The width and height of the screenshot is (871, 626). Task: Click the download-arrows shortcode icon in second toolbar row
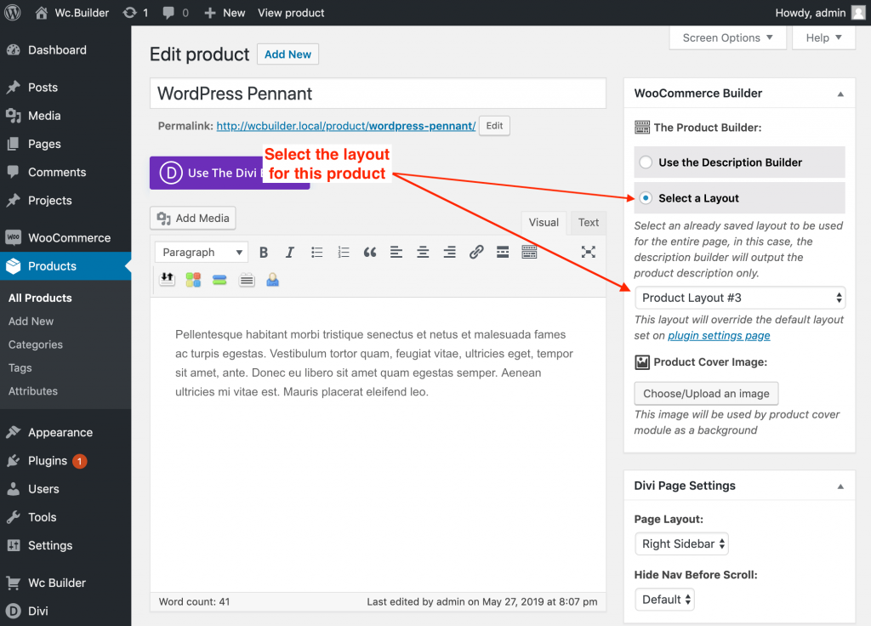pos(167,279)
